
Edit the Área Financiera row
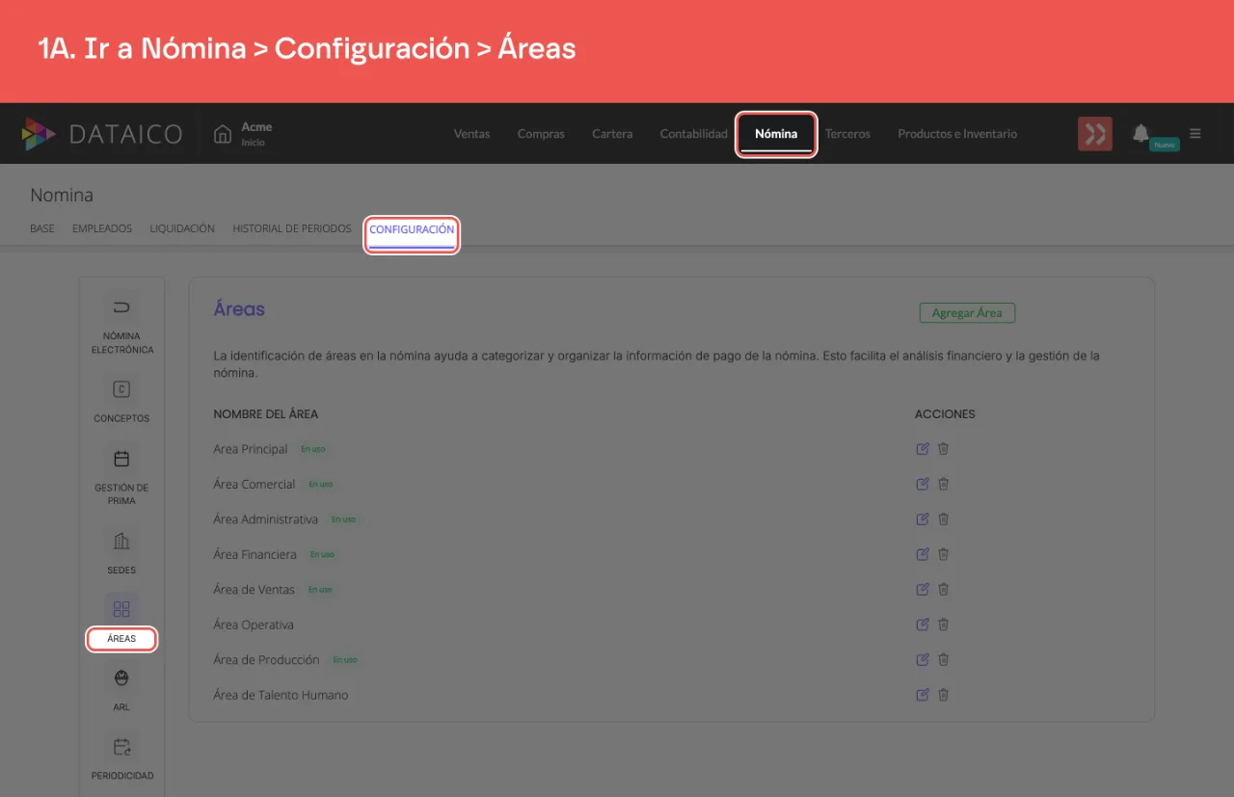pyautogui.click(x=923, y=554)
